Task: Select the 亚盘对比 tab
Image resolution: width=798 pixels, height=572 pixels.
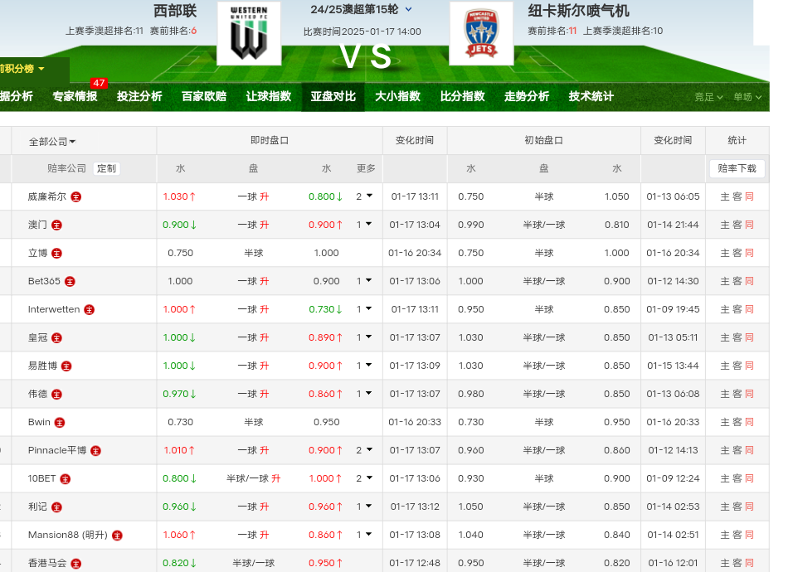Action: (333, 97)
